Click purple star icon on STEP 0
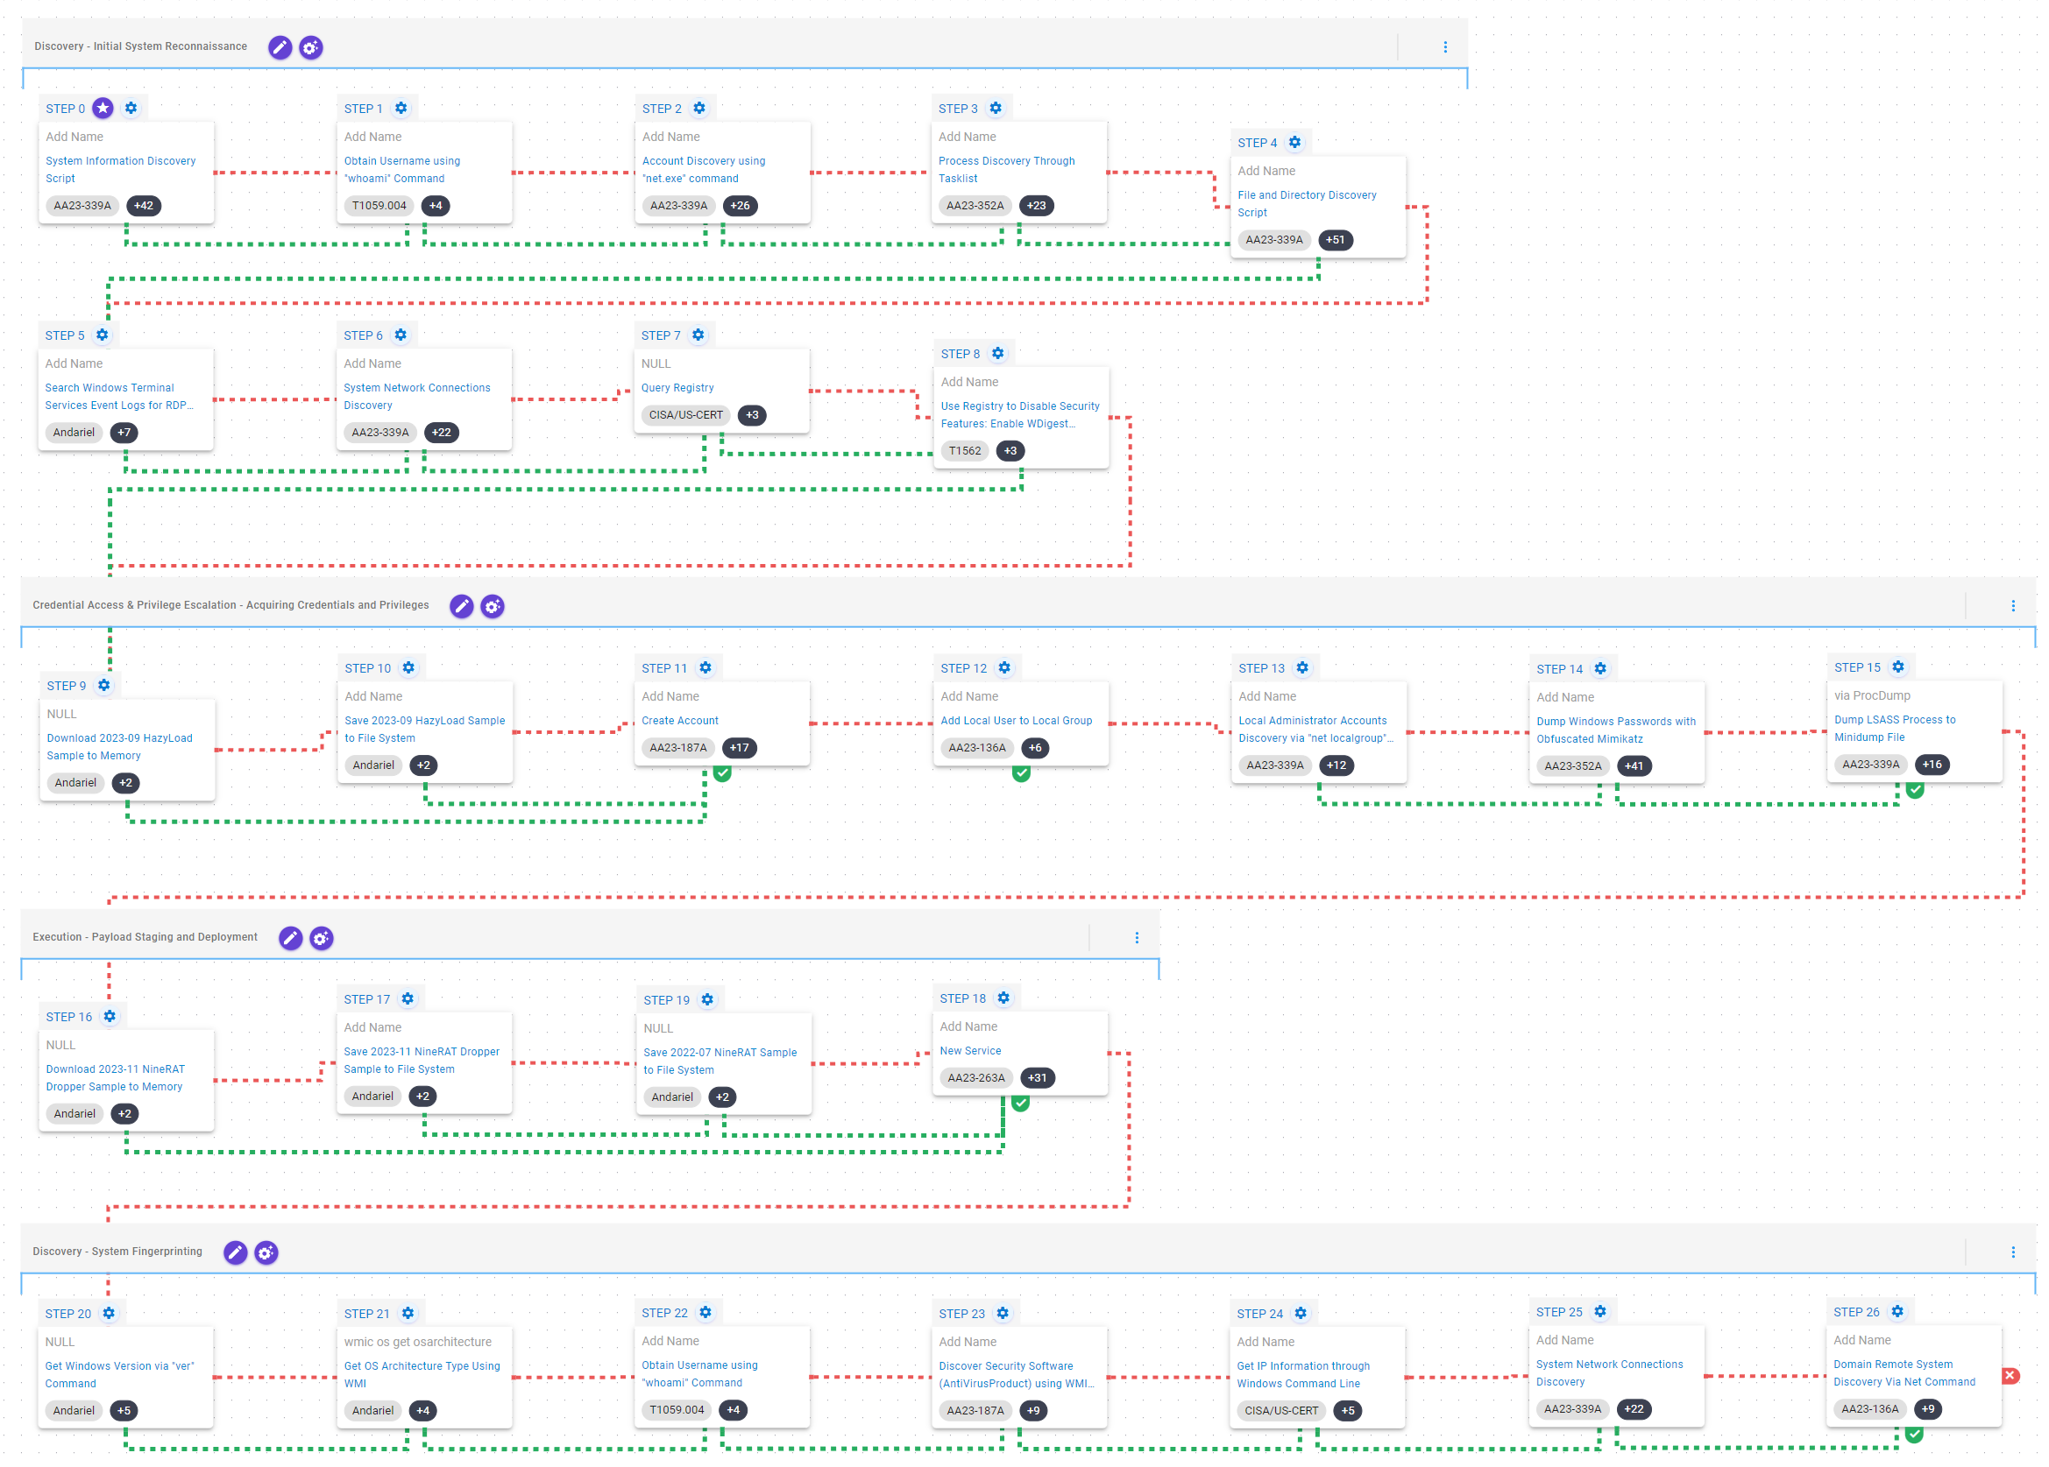 click(103, 109)
